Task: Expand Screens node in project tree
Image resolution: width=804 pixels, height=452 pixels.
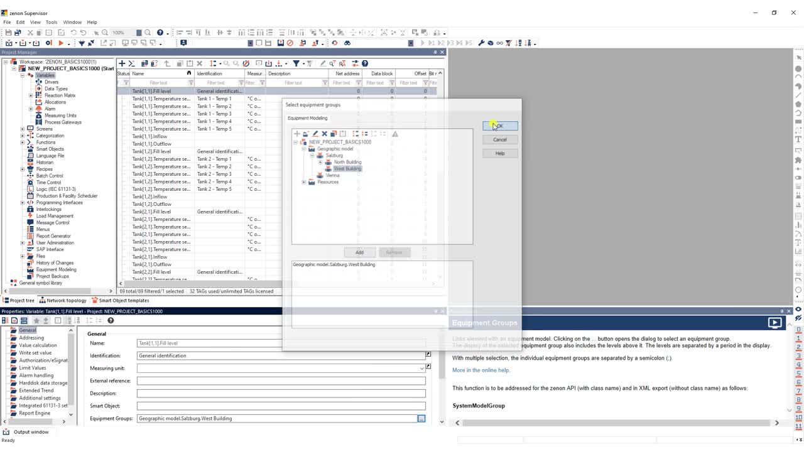Action: pyautogui.click(x=23, y=129)
